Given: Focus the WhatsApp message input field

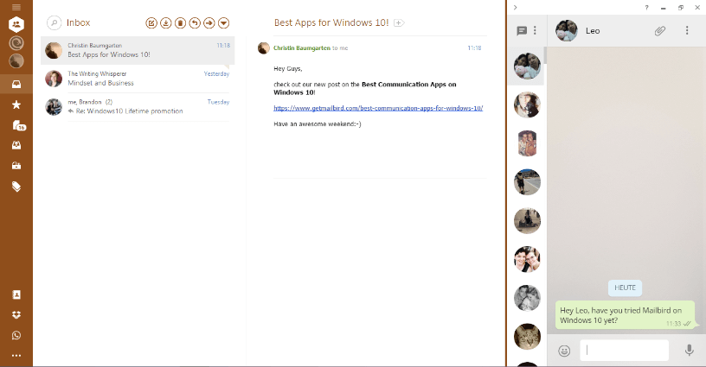Looking at the screenshot, I should coord(624,351).
